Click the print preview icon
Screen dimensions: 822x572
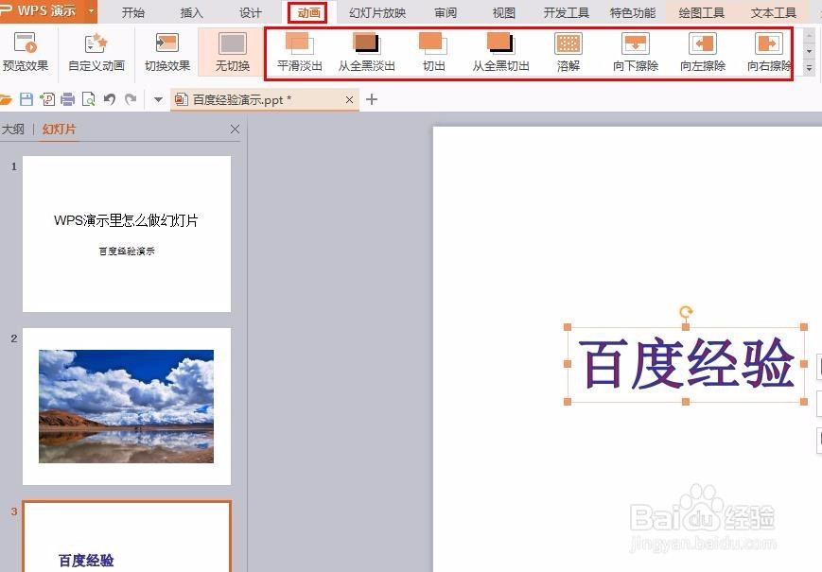[89, 99]
